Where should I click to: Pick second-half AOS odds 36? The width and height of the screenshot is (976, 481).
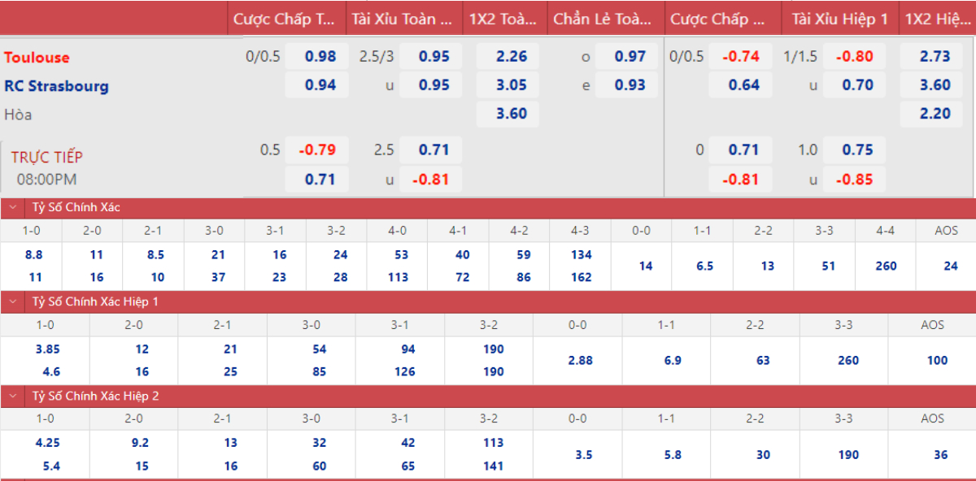[x=940, y=455]
